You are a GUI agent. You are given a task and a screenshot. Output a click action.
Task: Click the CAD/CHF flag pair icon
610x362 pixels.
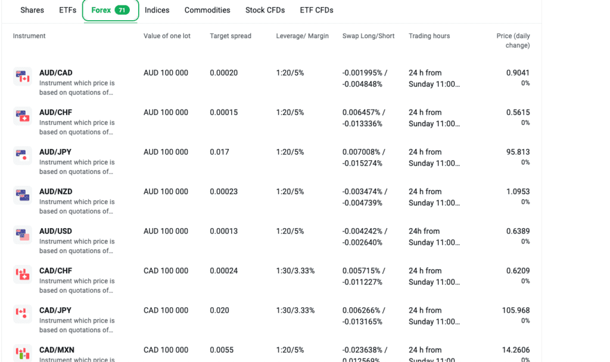click(23, 275)
